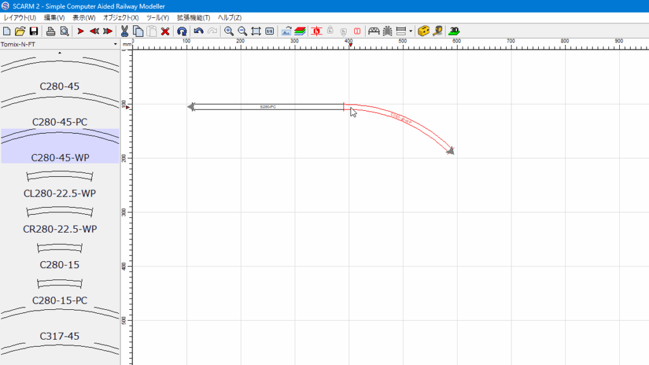The height and width of the screenshot is (365, 649).
Task: Open the layers icon in the toolbar
Action: coord(300,31)
